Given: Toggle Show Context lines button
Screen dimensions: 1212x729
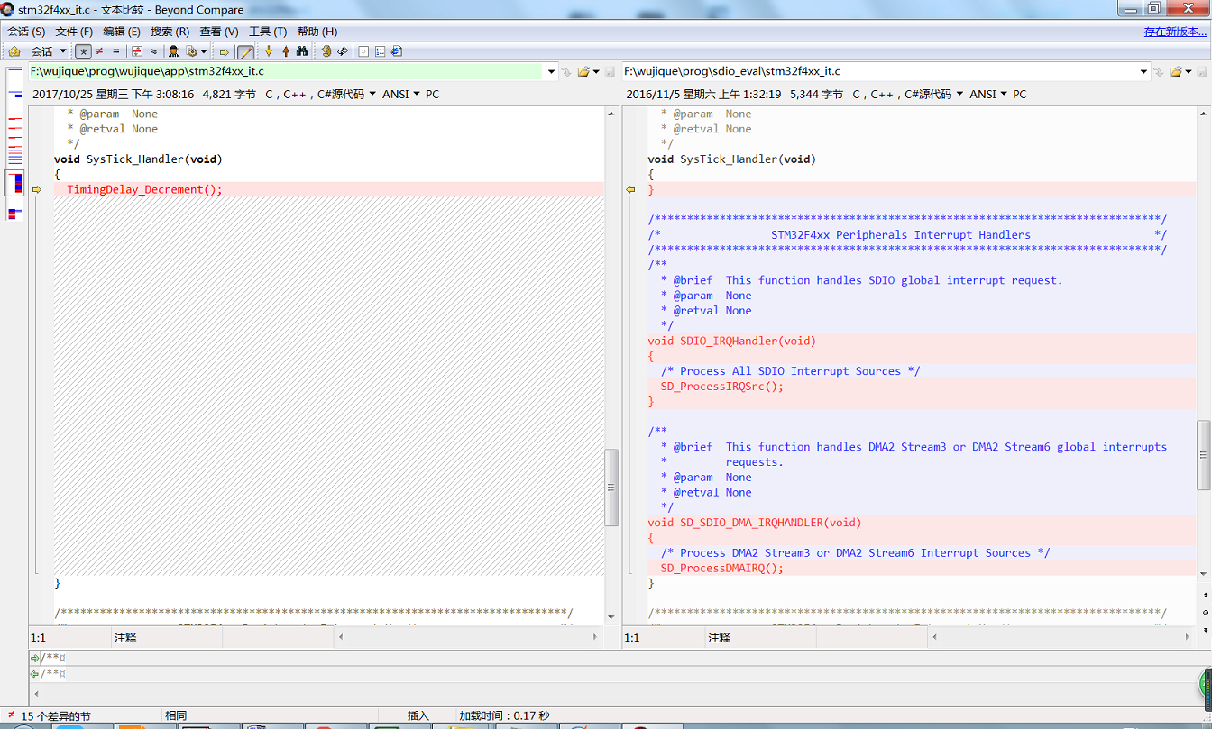Looking at the screenshot, I should pos(137,51).
